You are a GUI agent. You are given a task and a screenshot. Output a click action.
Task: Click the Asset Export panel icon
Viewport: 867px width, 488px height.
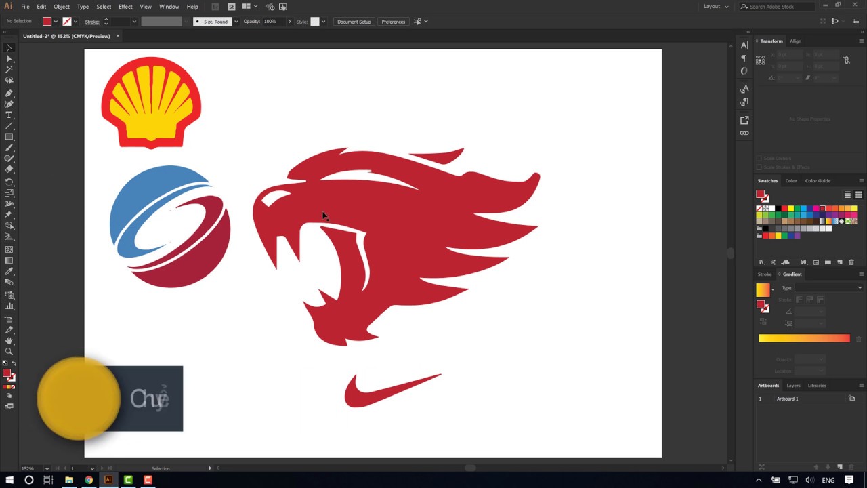click(x=744, y=120)
